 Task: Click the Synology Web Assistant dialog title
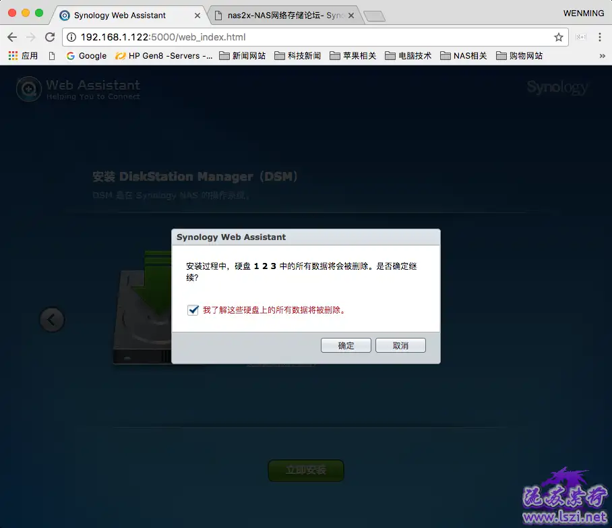point(231,237)
